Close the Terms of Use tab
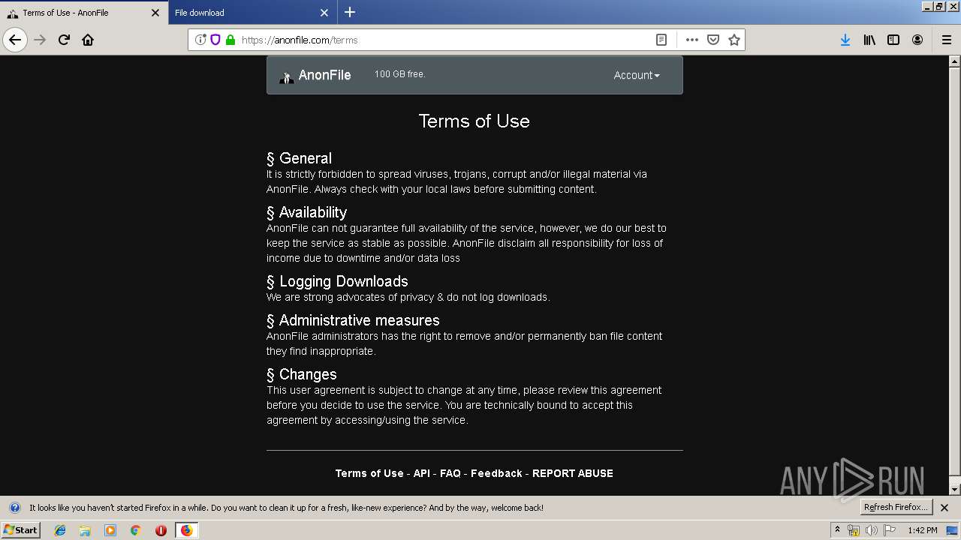Image resolution: width=961 pixels, height=540 pixels. pos(155,13)
